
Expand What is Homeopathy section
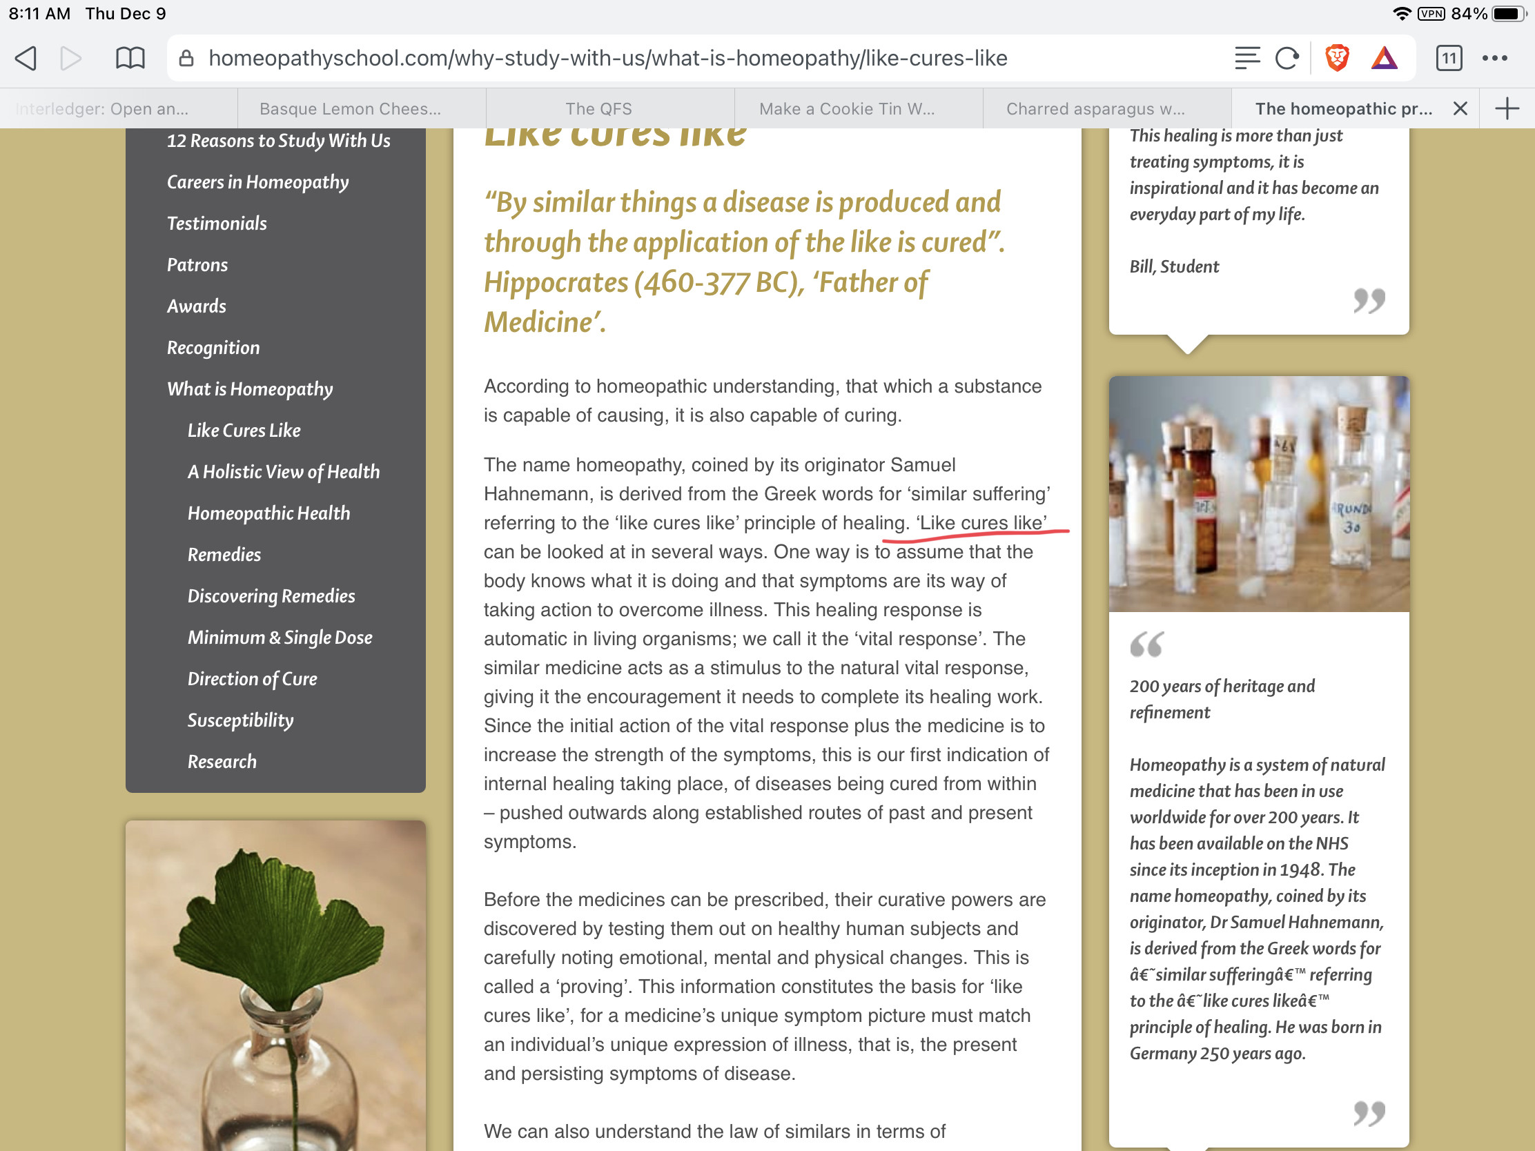point(250,389)
